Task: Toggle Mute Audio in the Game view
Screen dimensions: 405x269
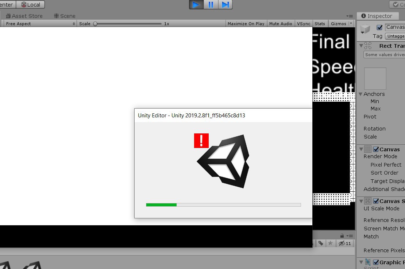Action: point(281,24)
